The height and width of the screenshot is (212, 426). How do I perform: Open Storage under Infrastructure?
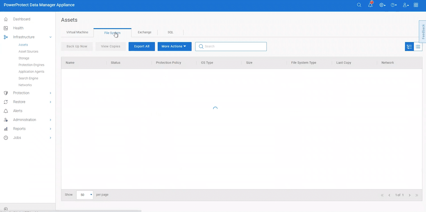click(24, 58)
